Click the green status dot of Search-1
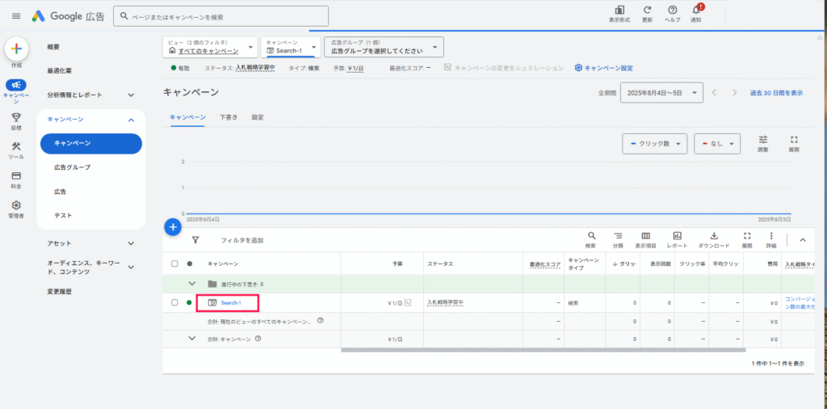Viewport: 827px width, 409px height. (x=189, y=302)
